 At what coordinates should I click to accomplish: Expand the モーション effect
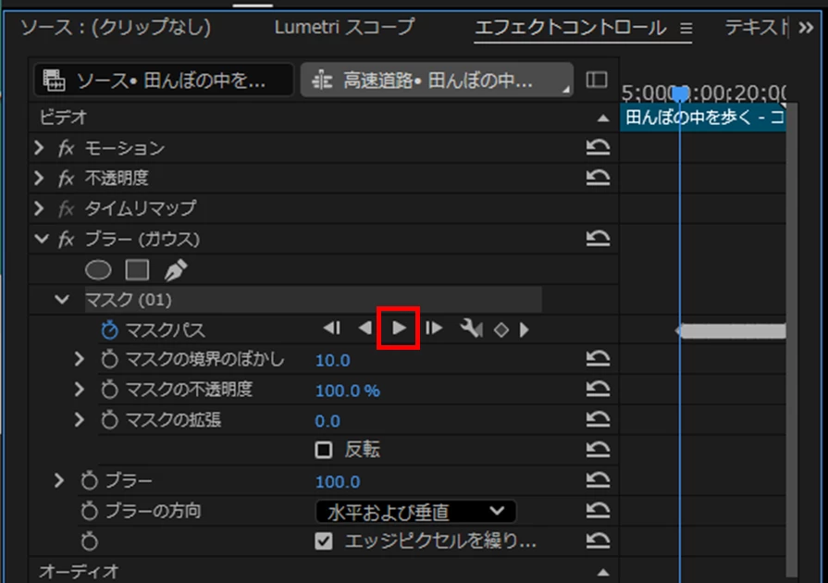click(x=39, y=148)
